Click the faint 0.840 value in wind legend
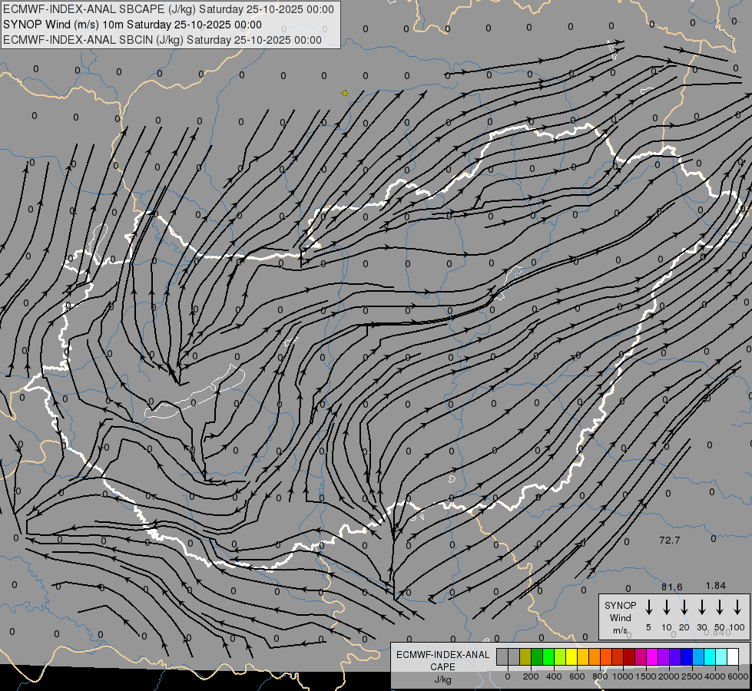 tap(717, 633)
